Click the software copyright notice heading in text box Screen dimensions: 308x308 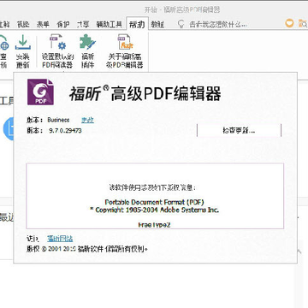pos(152,187)
